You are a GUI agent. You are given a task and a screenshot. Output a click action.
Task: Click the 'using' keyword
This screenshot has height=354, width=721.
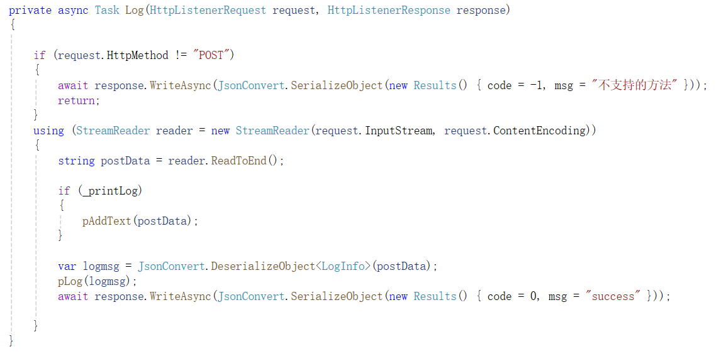coord(48,131)
